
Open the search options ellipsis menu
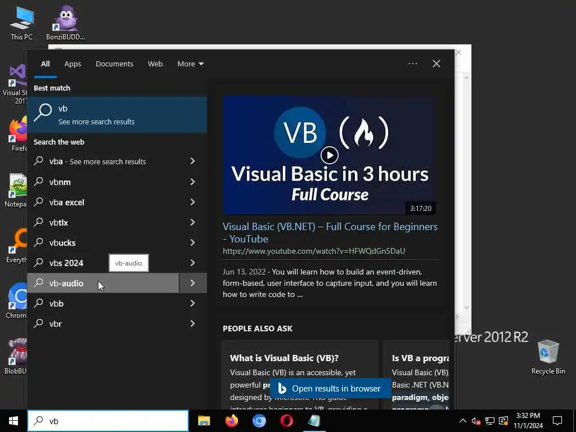click(412, 64)
